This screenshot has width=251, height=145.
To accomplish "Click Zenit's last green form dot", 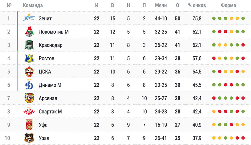I will click(x=243, y=18).
